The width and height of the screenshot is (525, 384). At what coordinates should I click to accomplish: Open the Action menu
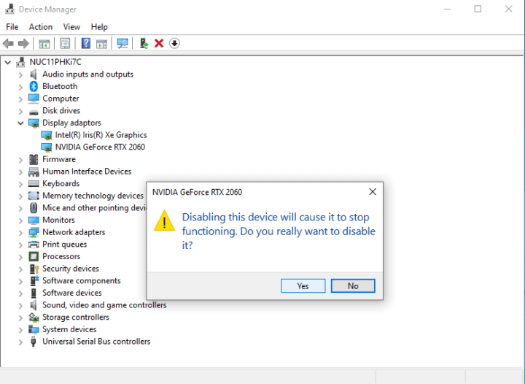coord(41,27)
